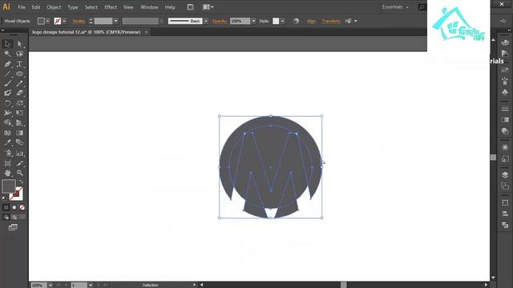Viewport: 513px width, 288px height.
Task: Select the Line Segment tool
Action: [x=7, y=74]
